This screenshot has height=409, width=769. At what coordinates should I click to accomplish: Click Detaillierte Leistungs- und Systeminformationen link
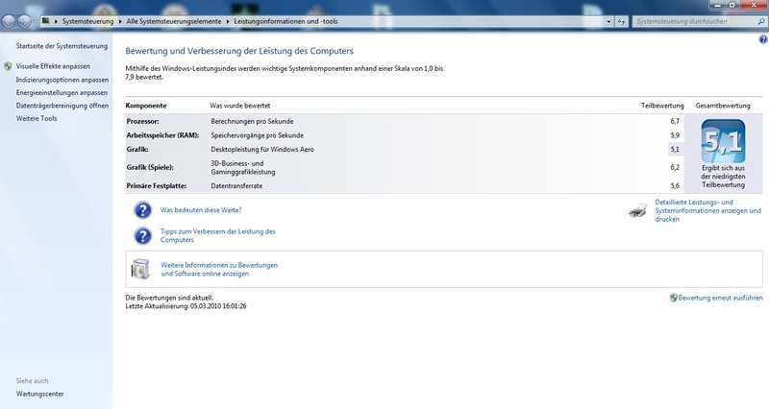pyautogui.click(x=708, y=210)
